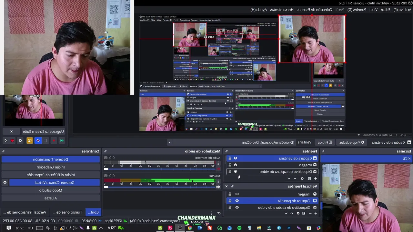The image size is (413, 232).
Task: Open the Herramientas menu
Action: click(282, 10)
